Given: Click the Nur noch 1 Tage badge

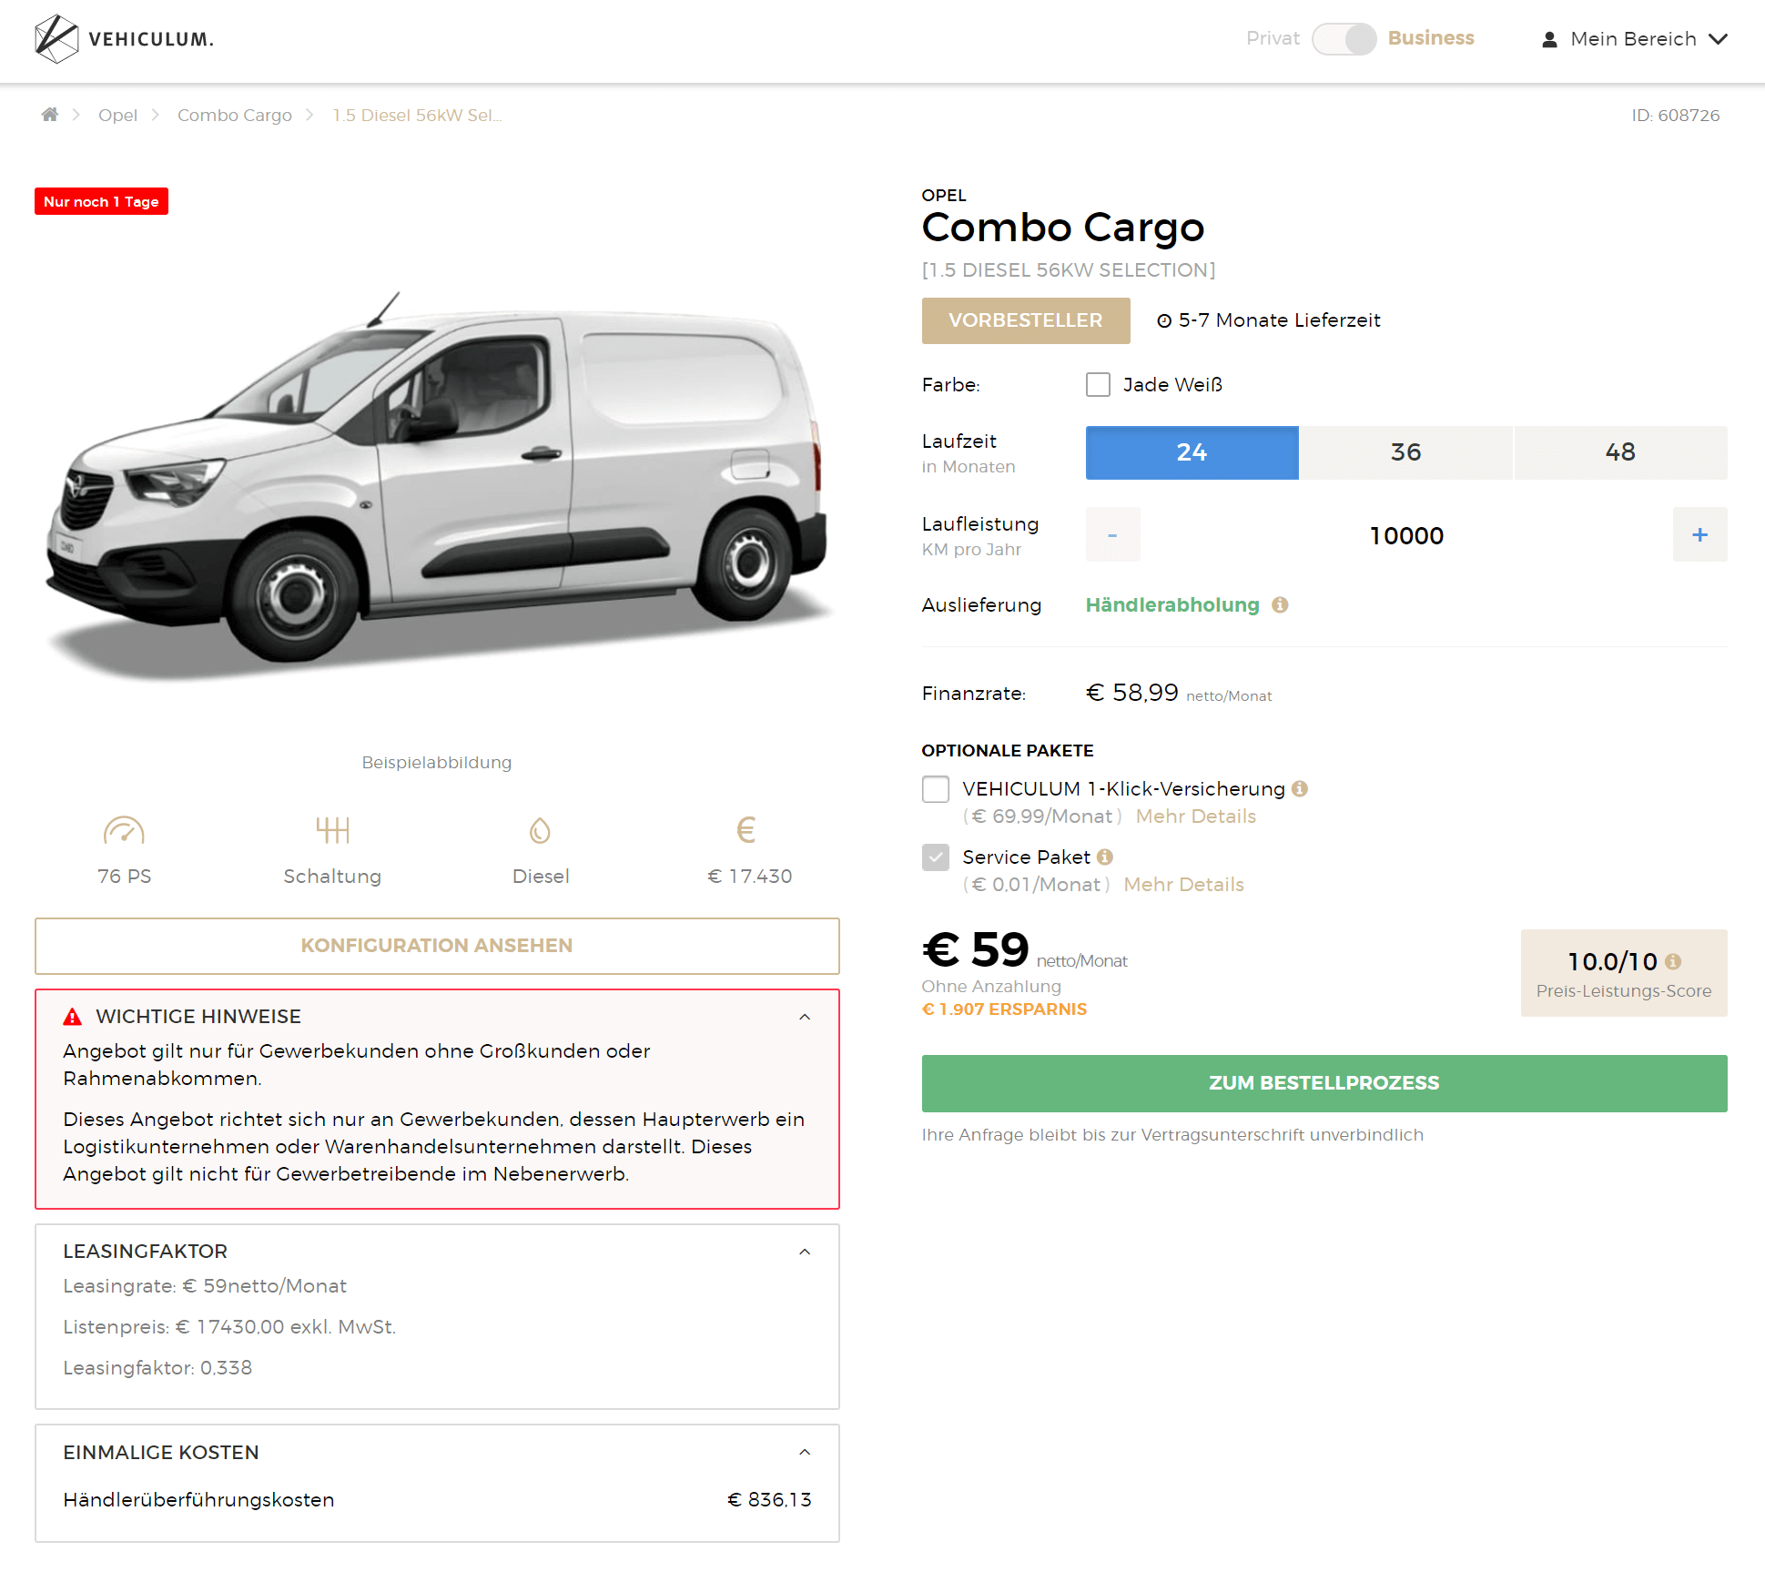Looking at the screenshot, I should (101, 201).
